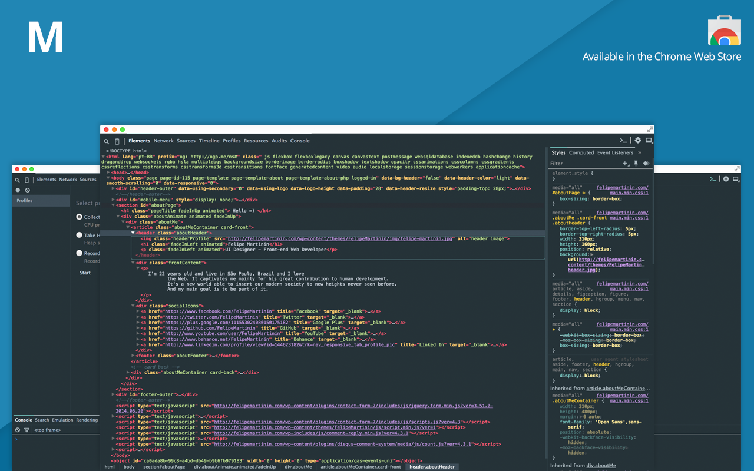The height and width of the screenshot is (471, 754).
Task: Clear the console log icon
Action: click(x=18, y=430)
